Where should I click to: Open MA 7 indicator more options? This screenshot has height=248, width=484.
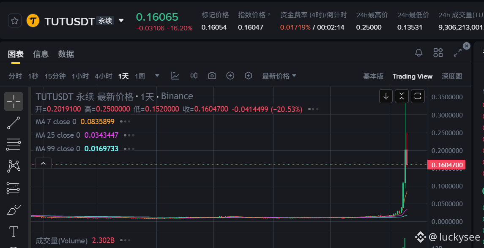click(x=125, y=122)
